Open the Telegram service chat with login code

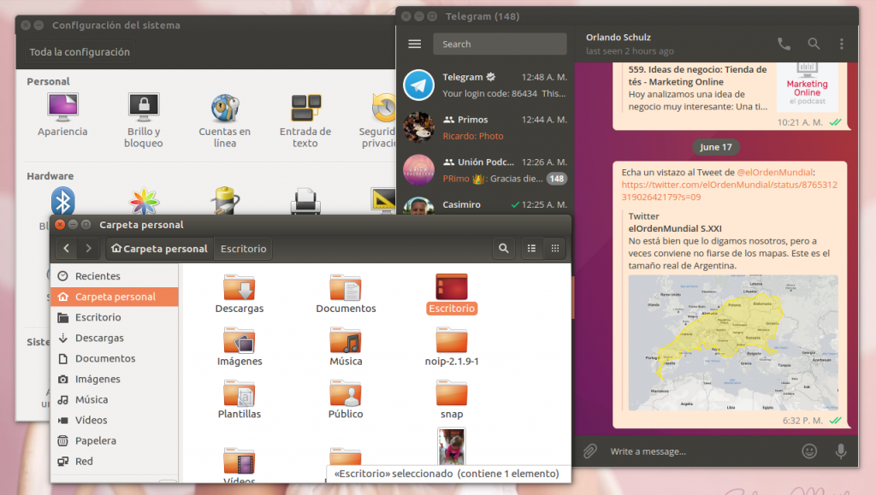click(485, 85)
